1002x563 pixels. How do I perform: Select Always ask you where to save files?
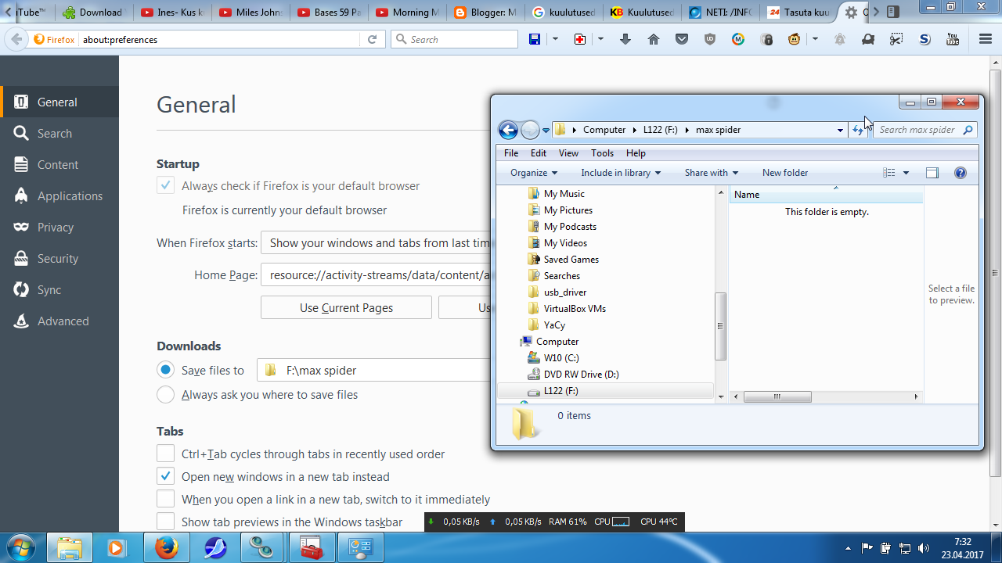(165, 395)
